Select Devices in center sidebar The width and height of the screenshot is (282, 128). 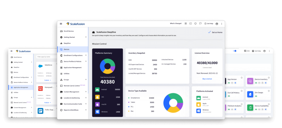coord(73,49)
